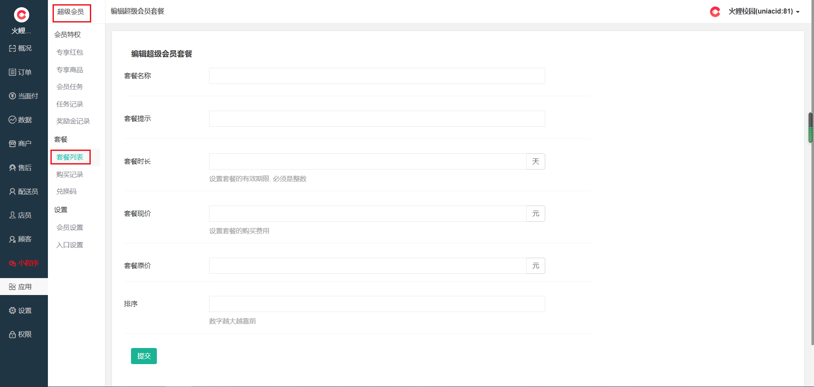Open the 概况 overview section
This screenshot has height=387, width=814.
point(20,48)
